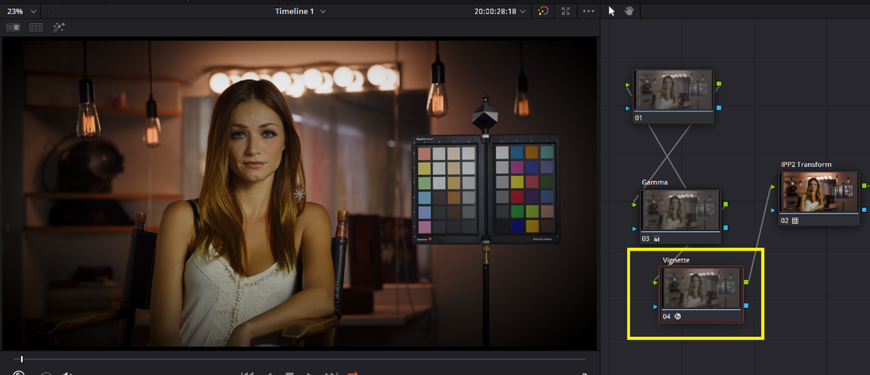Click the LUT grid icon on node 02
Image resolution: width=870 pixels, height=375 pixels.
tap(795, 221)
